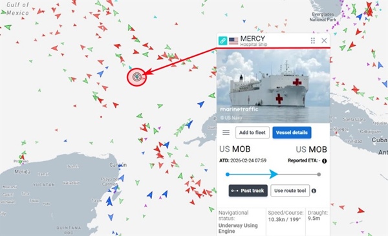Click the Past track button
Viewport: 388px width, 236px height.
click(248, 191)
